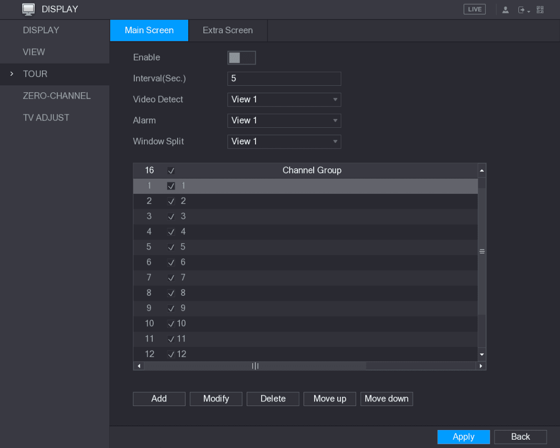Screen dimensions: 560x448
Task: Click the Modify button
Action: coord(216,399)
